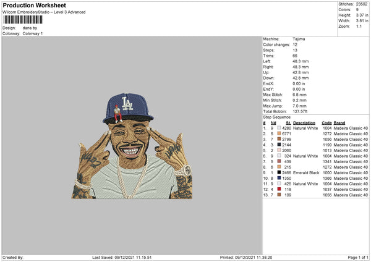The image size is (371, 262).
Task: Pick the white swatch in stop row 1
Action: coord(279,128)
